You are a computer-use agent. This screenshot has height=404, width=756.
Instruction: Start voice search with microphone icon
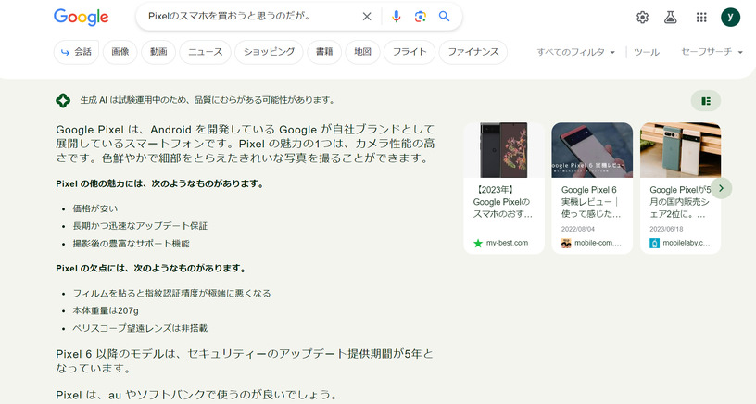tap(396, 17)
